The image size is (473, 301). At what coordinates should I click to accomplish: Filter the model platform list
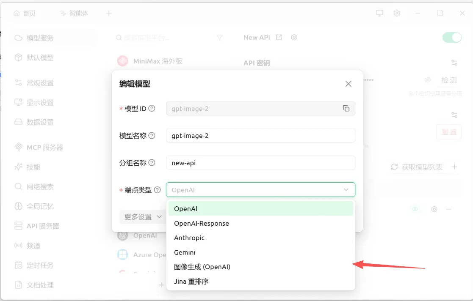[x=220, y=37]
